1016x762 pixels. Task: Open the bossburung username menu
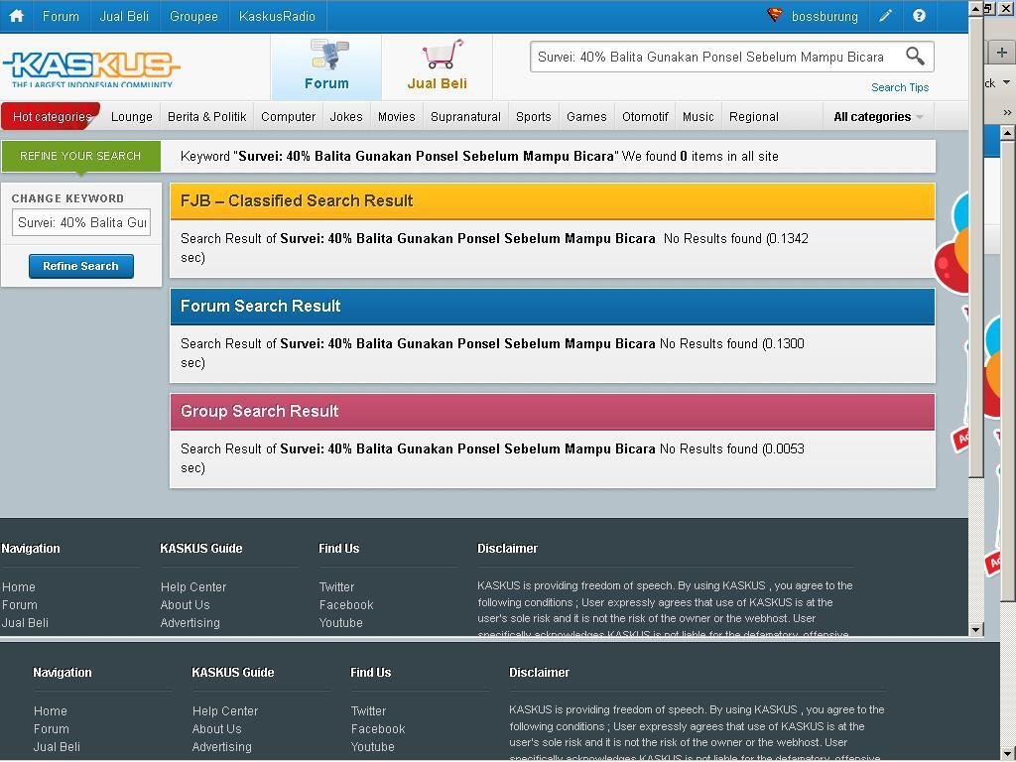825,16
